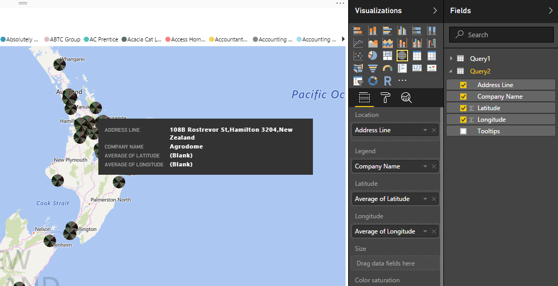Image resolution: width=558 pixels, height=286 pixels.
Task: Select the Area chart visualization
Action: point(372,43)
